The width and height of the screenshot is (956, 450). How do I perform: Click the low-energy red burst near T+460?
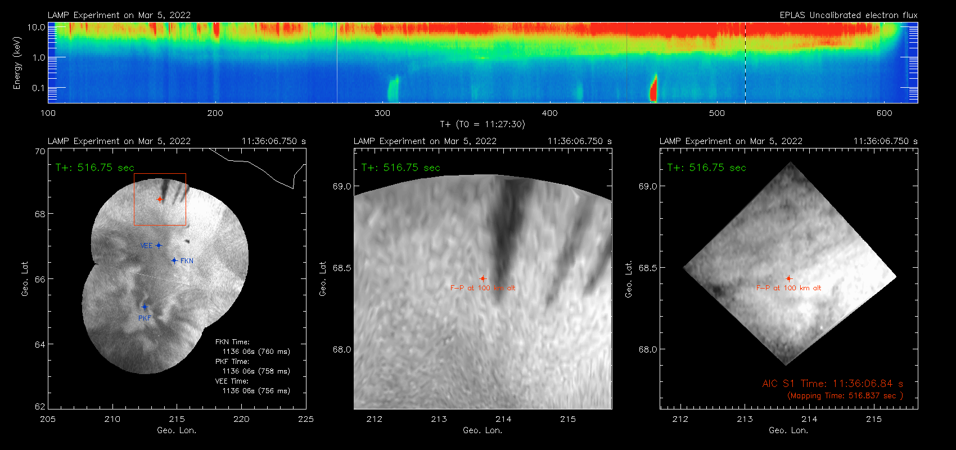click(653, 89)
